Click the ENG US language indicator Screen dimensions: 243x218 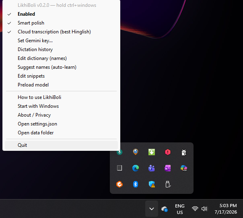click(x=180, y=209)
